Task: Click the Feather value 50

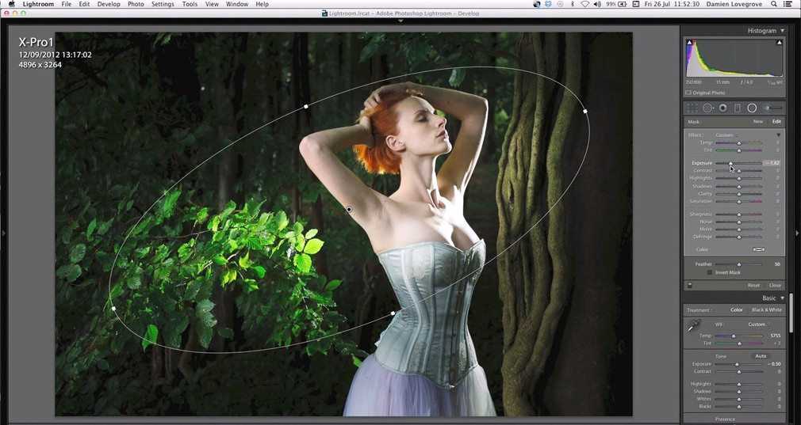Action: [x=777, y=264]
